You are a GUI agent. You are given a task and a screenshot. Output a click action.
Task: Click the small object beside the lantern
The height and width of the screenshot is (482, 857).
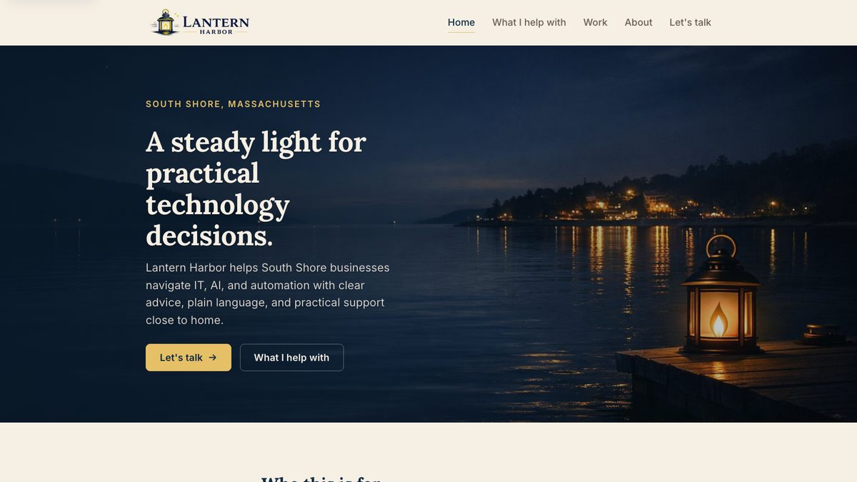point(824,333)
